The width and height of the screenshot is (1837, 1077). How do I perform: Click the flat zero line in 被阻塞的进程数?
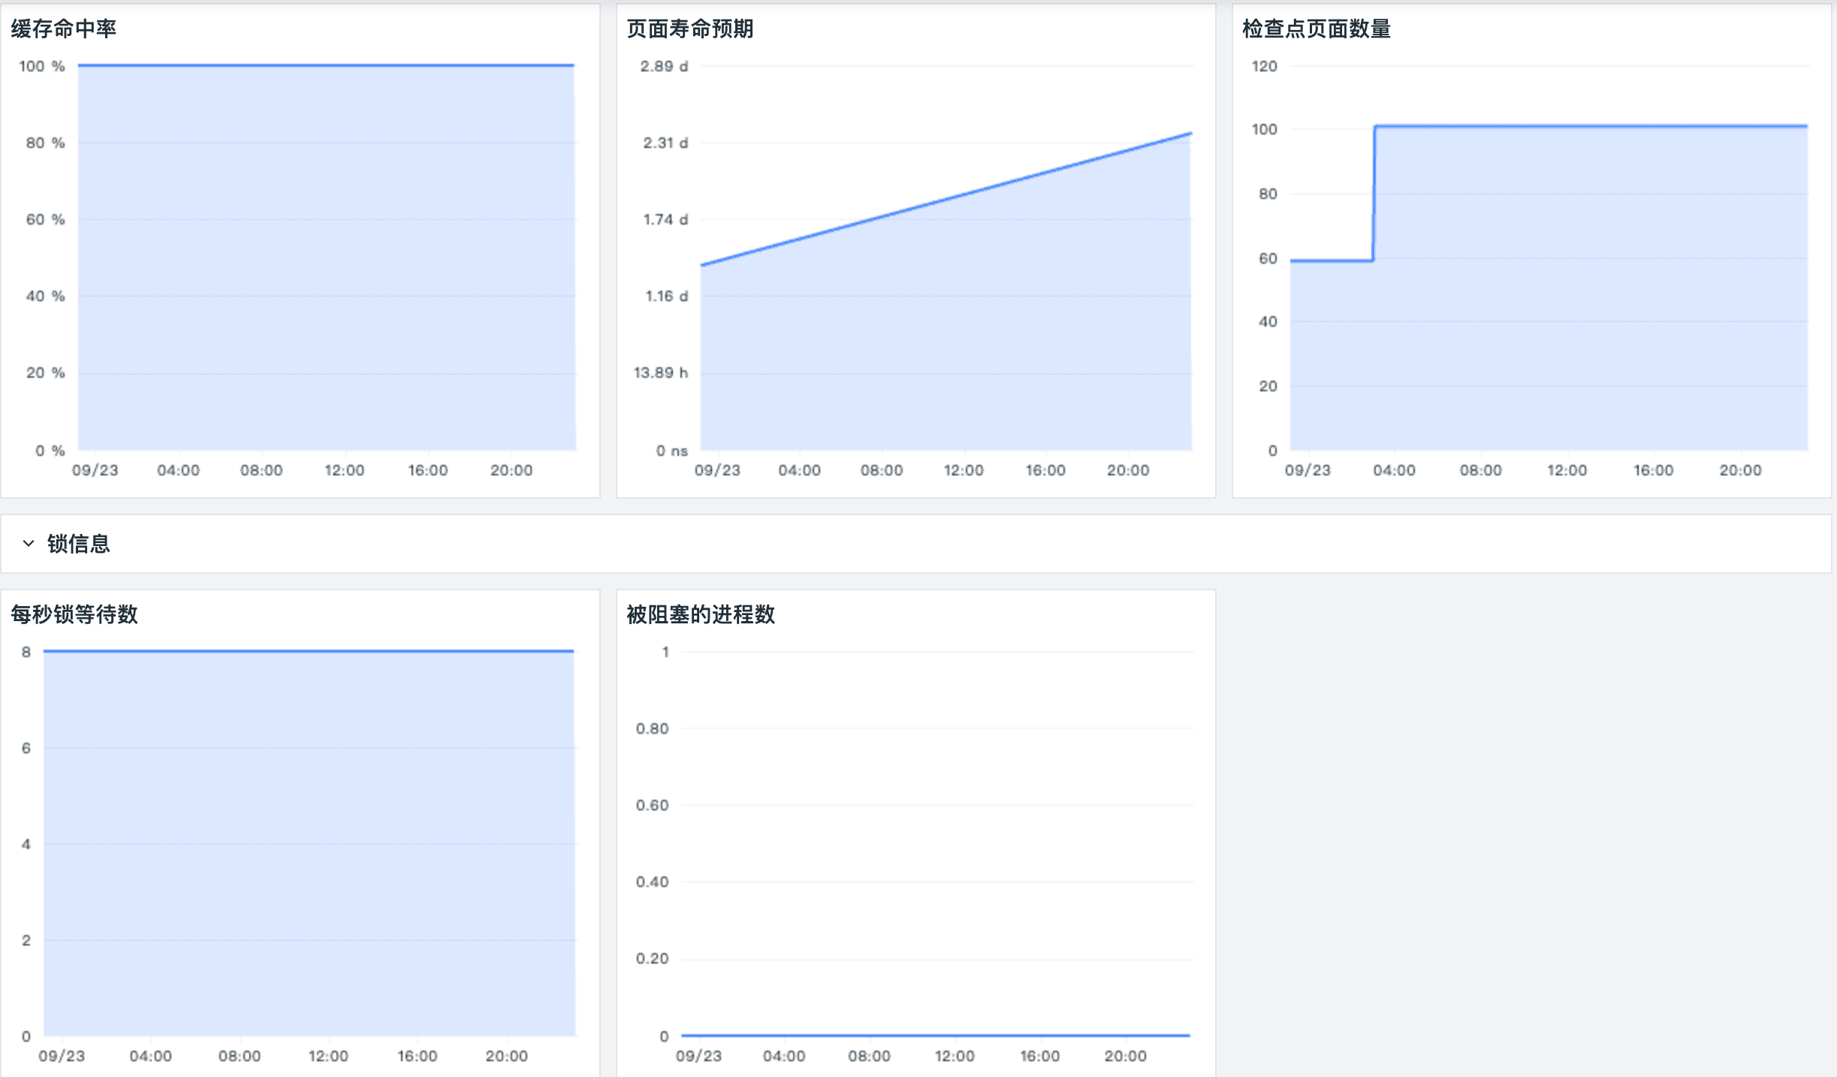(936, 1036)
